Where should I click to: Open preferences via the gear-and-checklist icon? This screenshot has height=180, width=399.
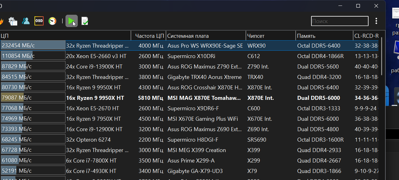(13, 21)
